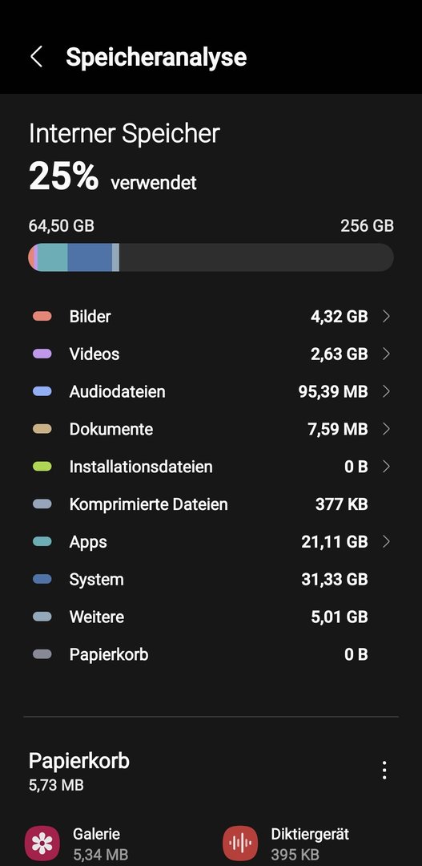Click the orange Bilder color pill

click(42, 317)
